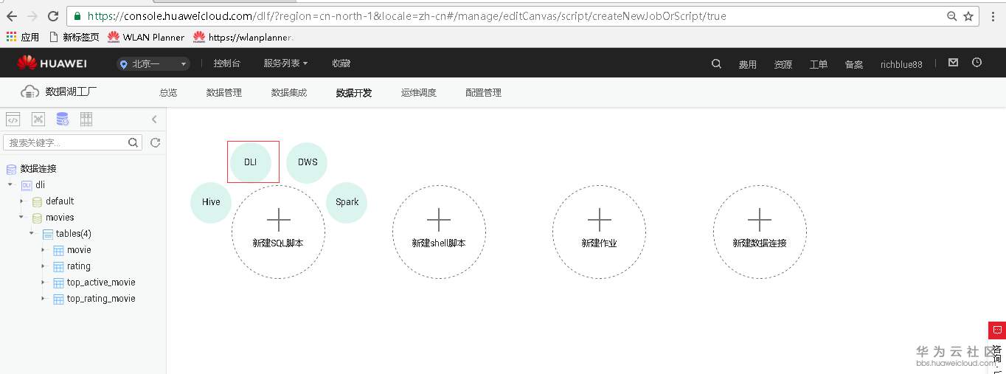Open the 北京一 region dropdown

coord(153,64)
